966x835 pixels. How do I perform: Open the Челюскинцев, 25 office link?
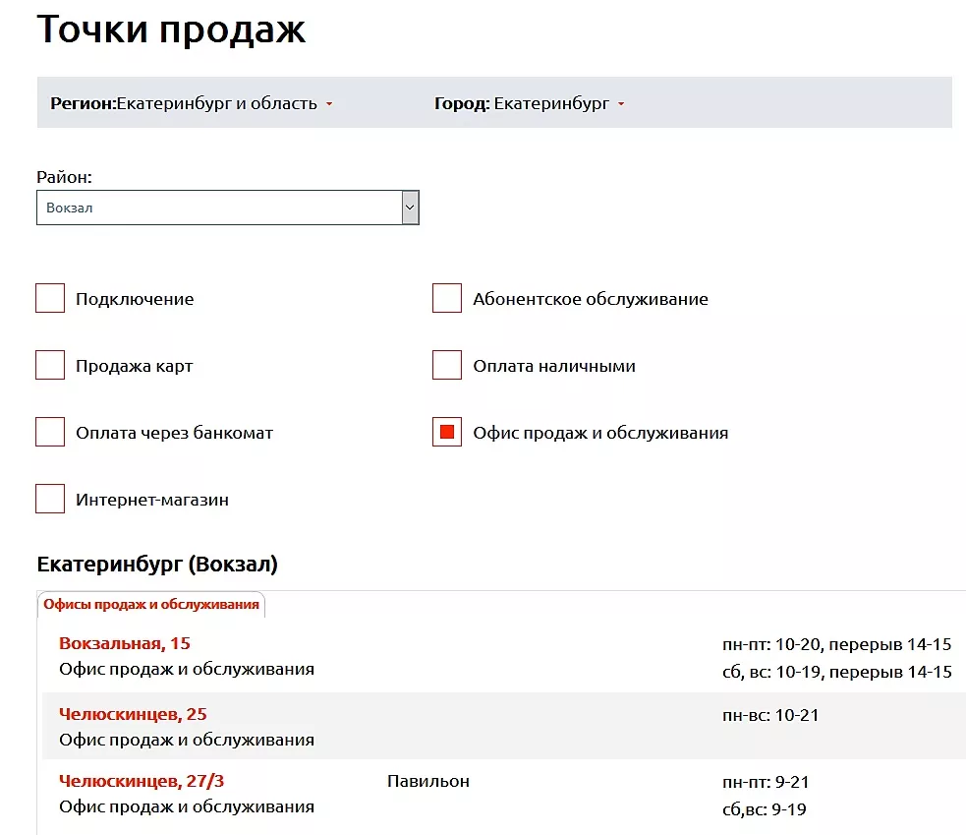point(133,715)
